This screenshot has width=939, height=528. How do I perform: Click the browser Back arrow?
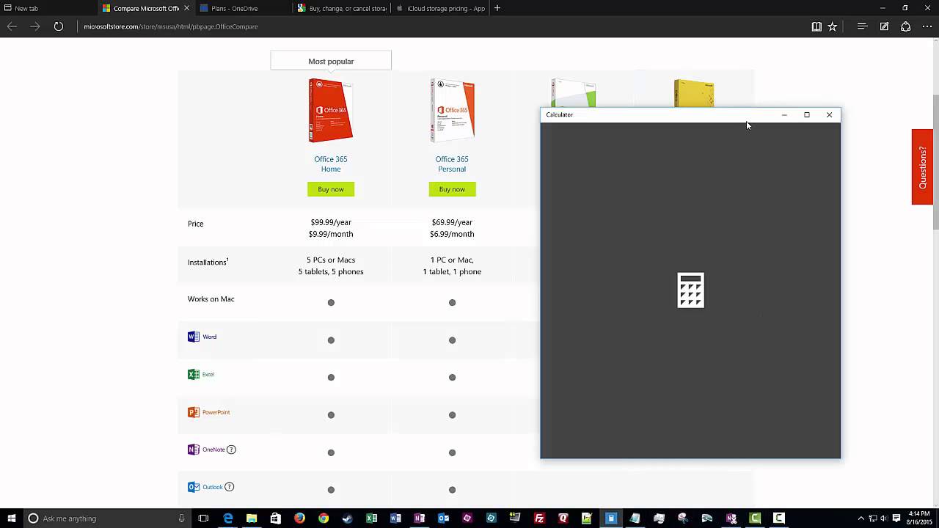click(x=12, y=26)
